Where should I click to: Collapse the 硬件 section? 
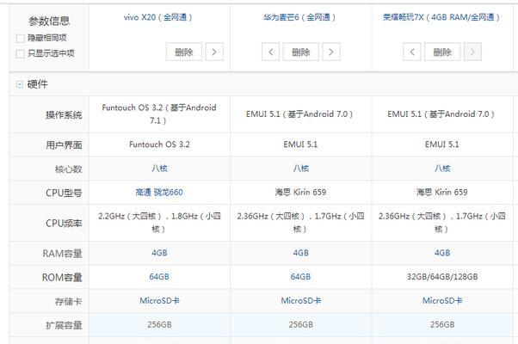(20, 84)
